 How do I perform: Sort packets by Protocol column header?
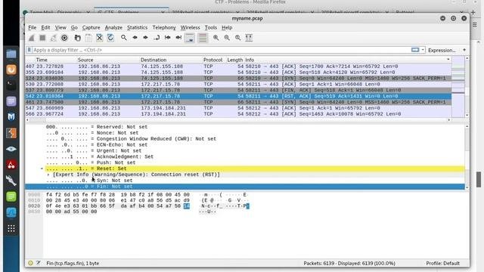pyautogui.click(x=213, y=60)
